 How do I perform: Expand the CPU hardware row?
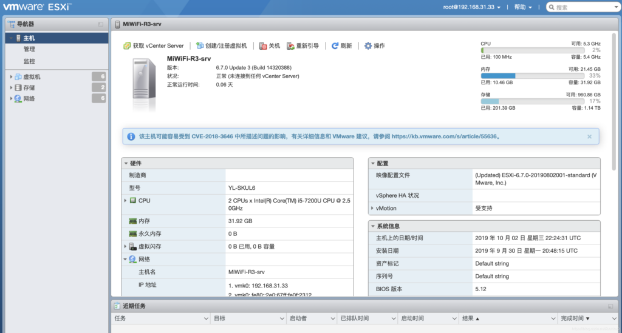pos(125,200)
